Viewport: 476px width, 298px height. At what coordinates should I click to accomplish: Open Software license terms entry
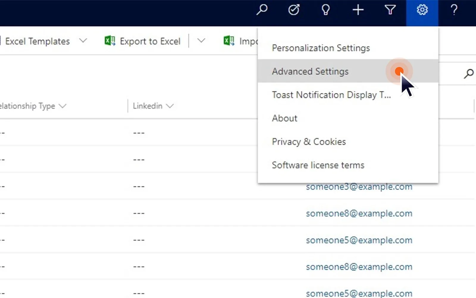(348, 165)
